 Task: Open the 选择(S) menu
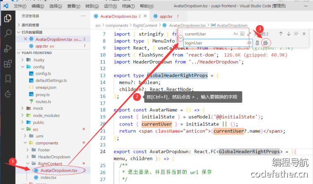pos(55,6)
